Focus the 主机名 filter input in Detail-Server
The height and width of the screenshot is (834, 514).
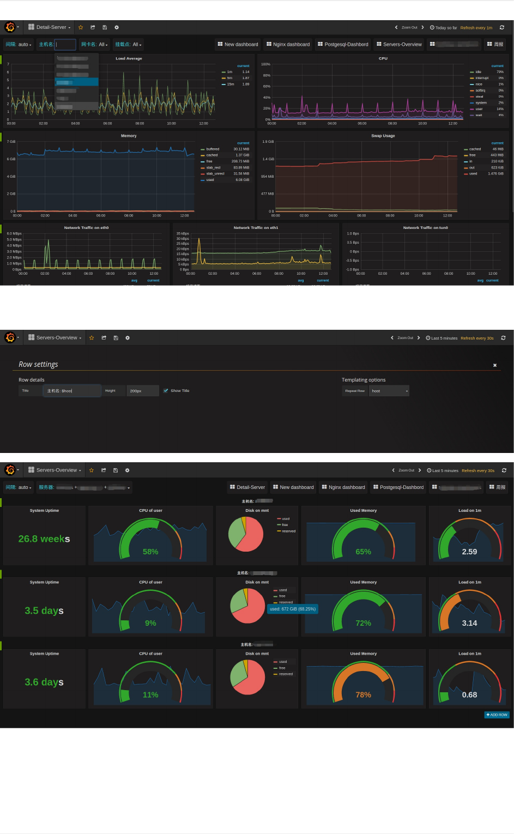(x=65, y=45)
